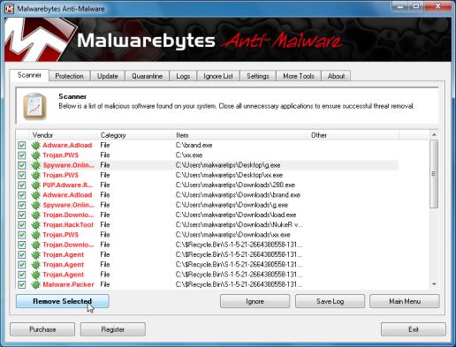Click the Malware.Packer vendor name
Viewport: 456px width, 347px height.
[68, 284]
